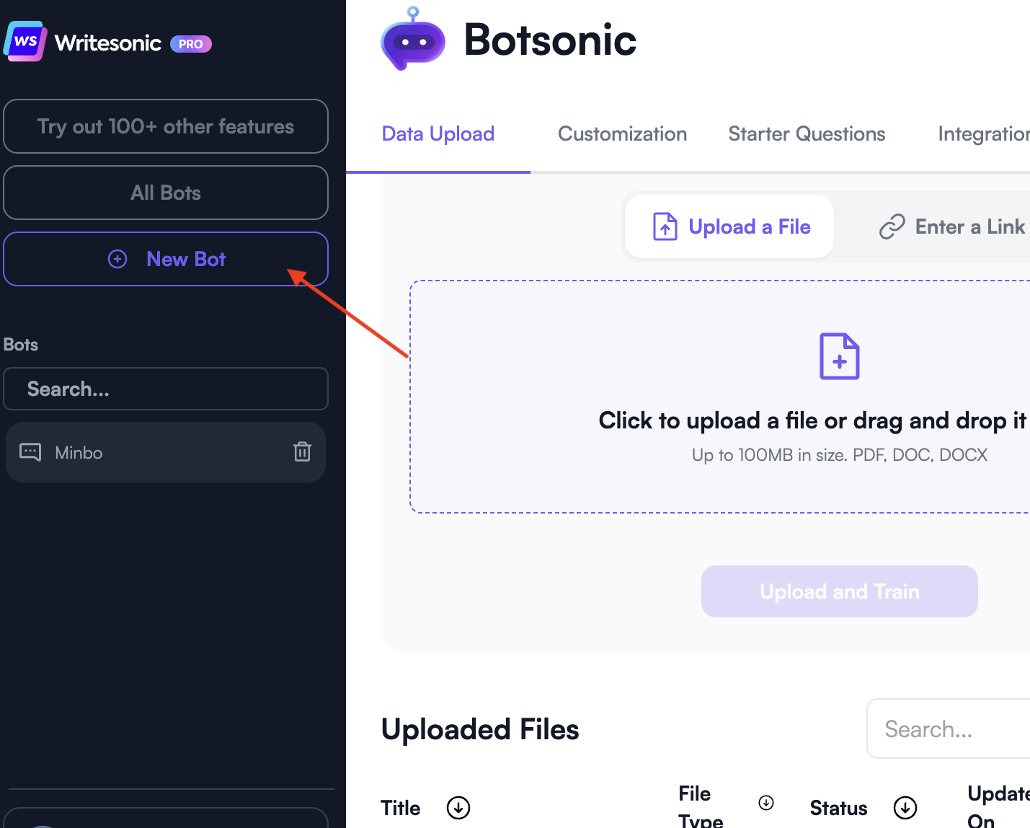The height and width of the screenshot is (828, 1030).
Task: Open Try out 100+ other features
Action: (x=166, y=126)
